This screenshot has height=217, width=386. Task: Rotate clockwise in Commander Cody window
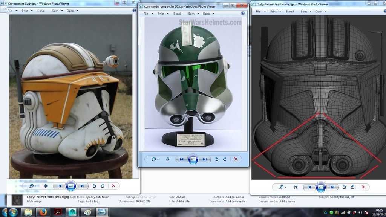click(x=103, y=186)
